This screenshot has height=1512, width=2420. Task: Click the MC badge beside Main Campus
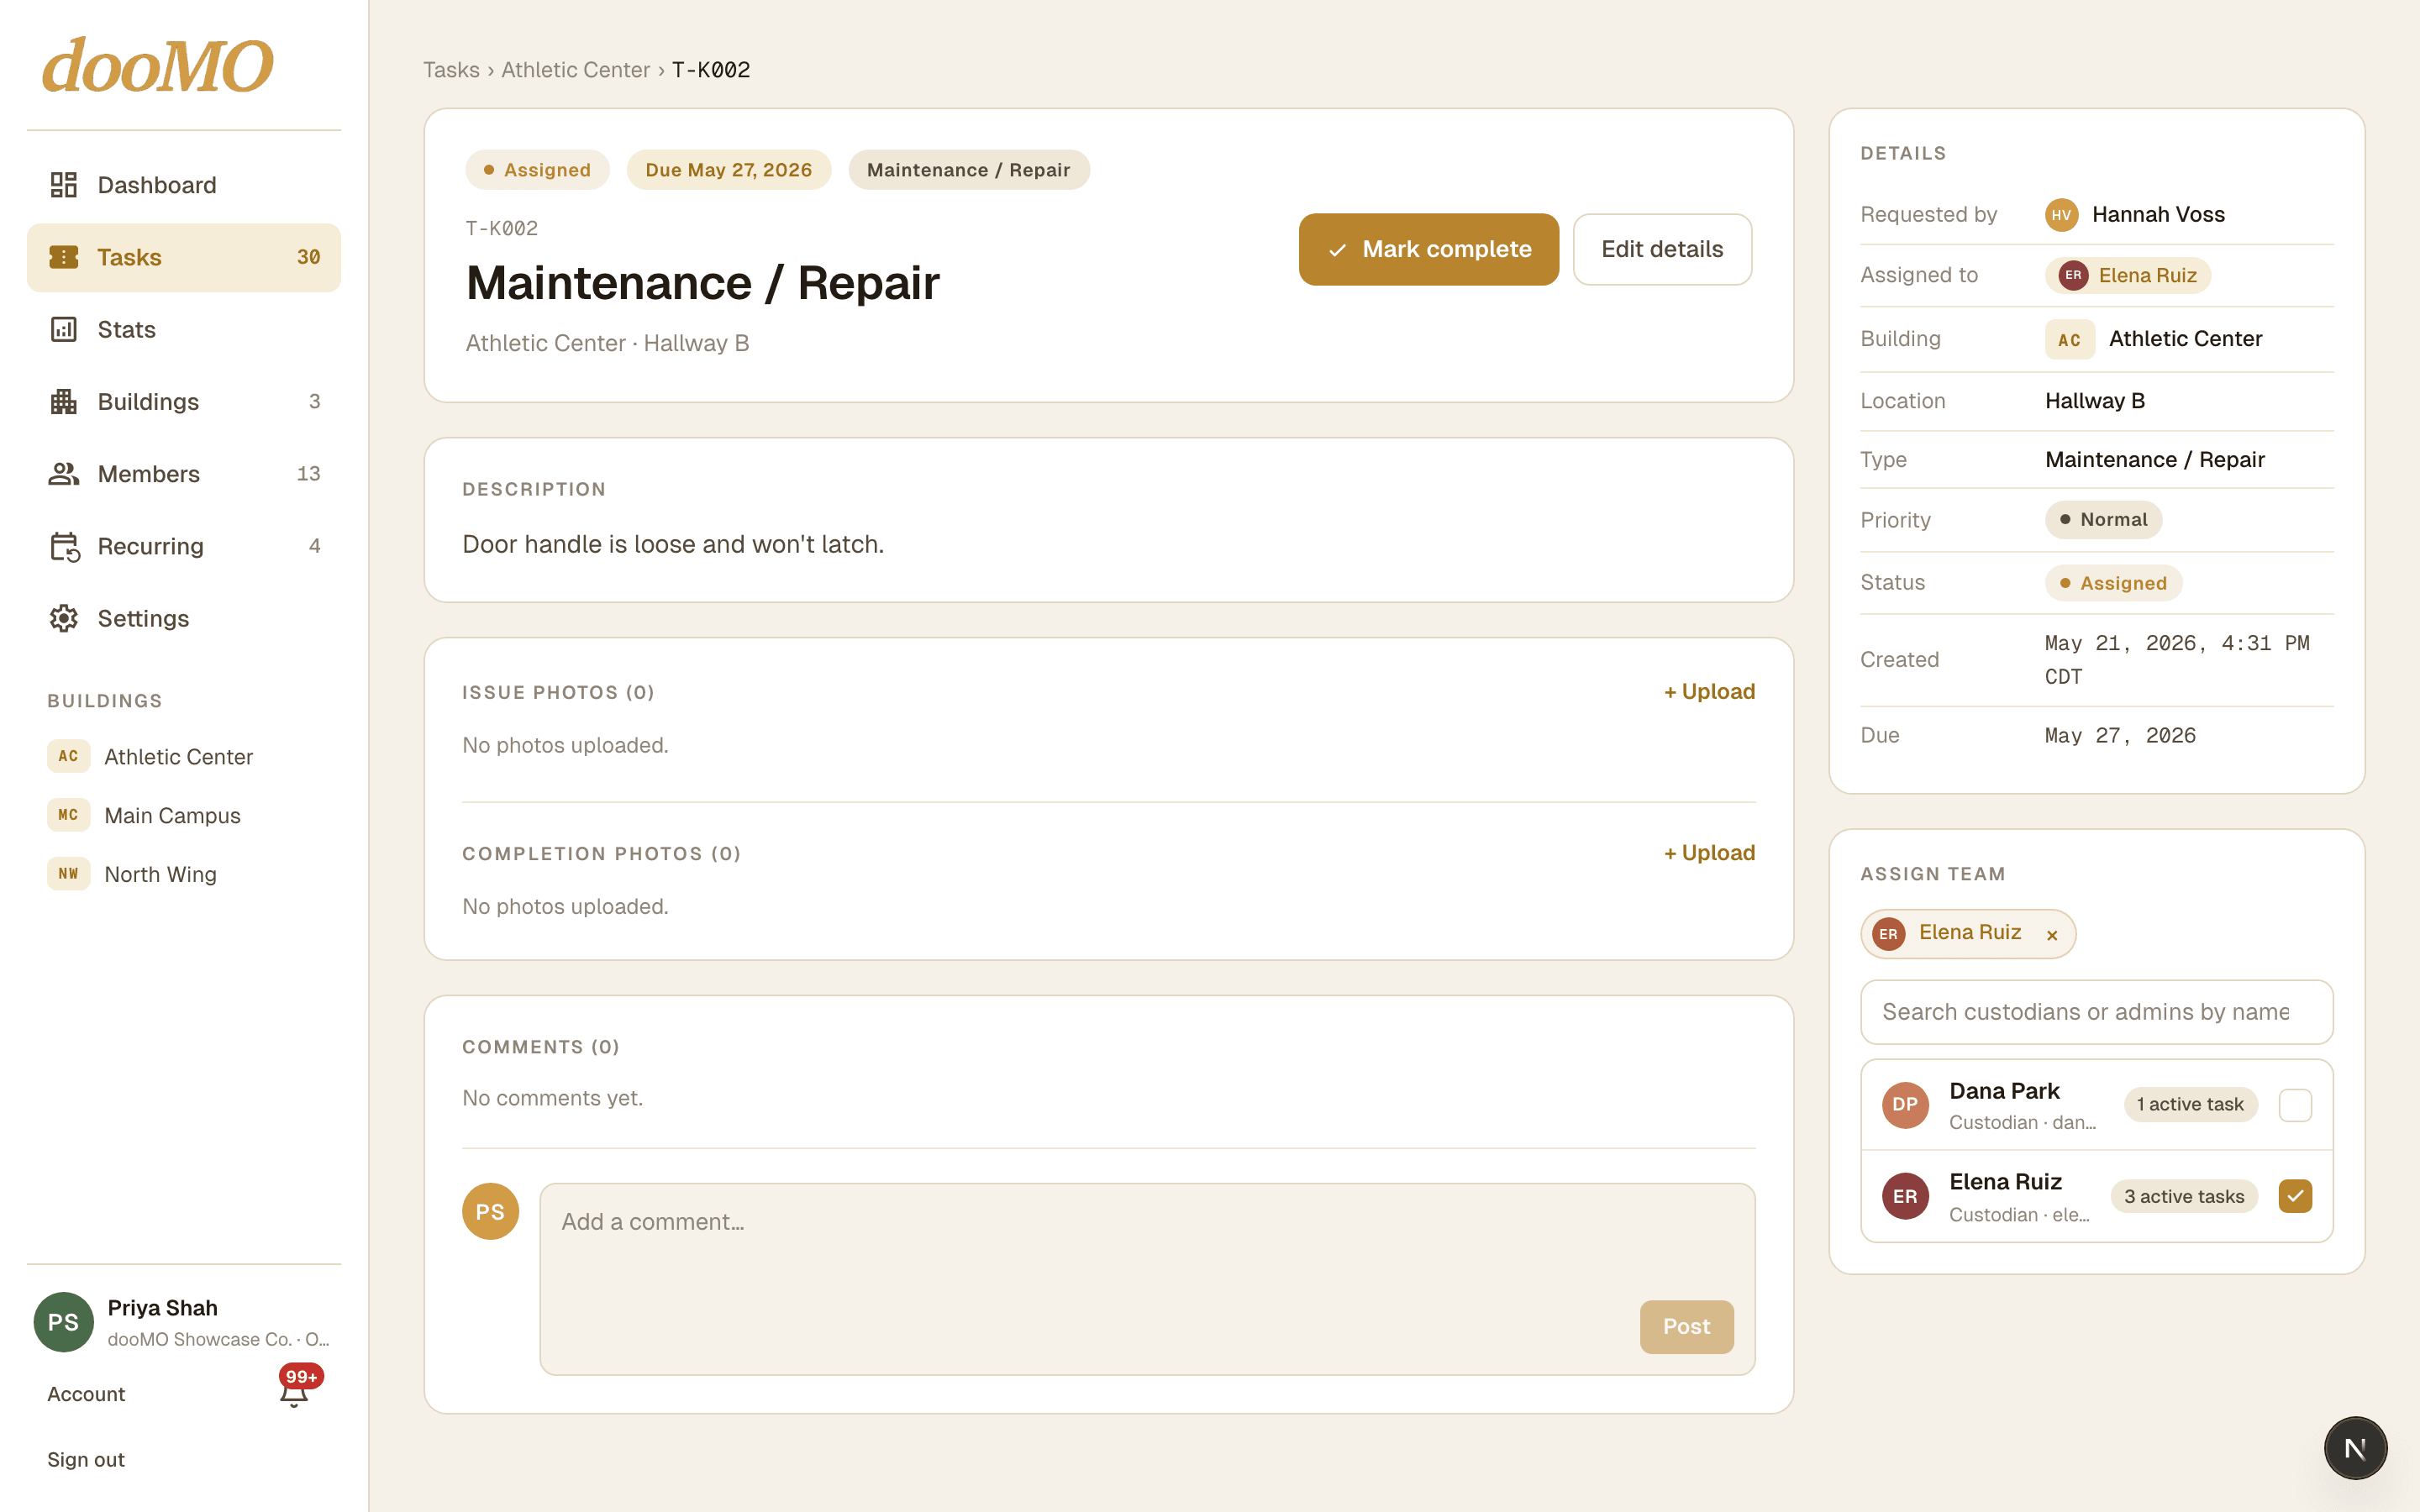click(x=68, y=815)
